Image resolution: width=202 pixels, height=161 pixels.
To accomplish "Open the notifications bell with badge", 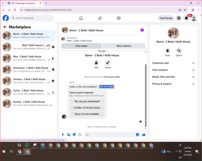I will click(186, 18).
